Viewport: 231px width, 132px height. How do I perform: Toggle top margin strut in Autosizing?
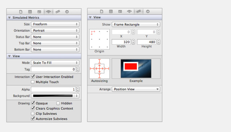pos(100,61)
